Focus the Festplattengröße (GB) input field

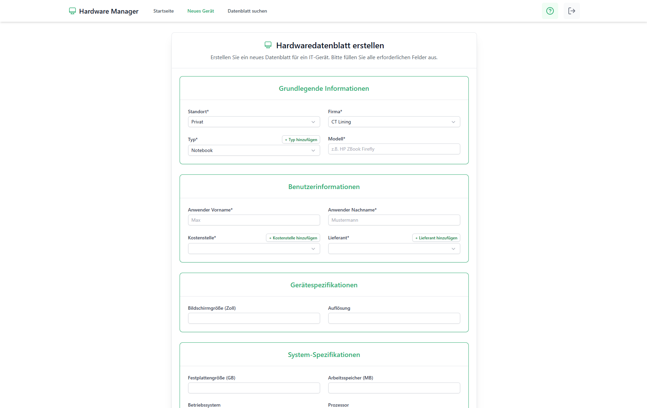point(254,388)
